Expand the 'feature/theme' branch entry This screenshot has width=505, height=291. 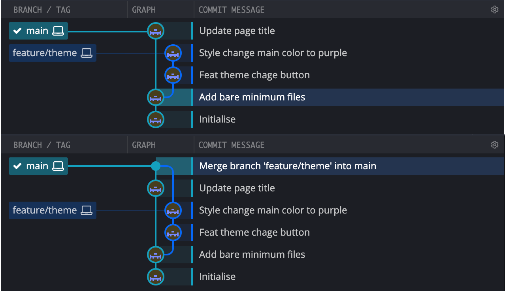52,53
